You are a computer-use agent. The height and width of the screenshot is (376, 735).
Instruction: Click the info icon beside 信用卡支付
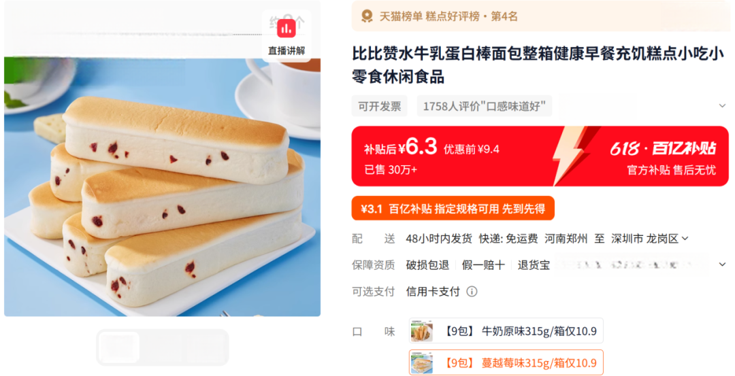point(472,292)
